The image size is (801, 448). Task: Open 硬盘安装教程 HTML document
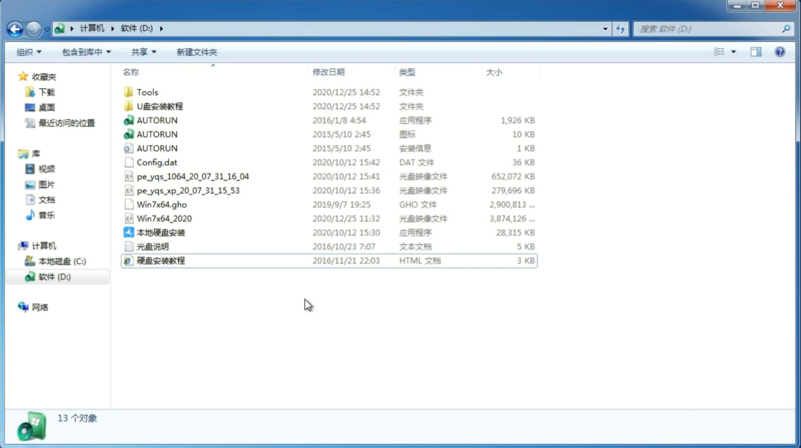(x=160, y=260)
